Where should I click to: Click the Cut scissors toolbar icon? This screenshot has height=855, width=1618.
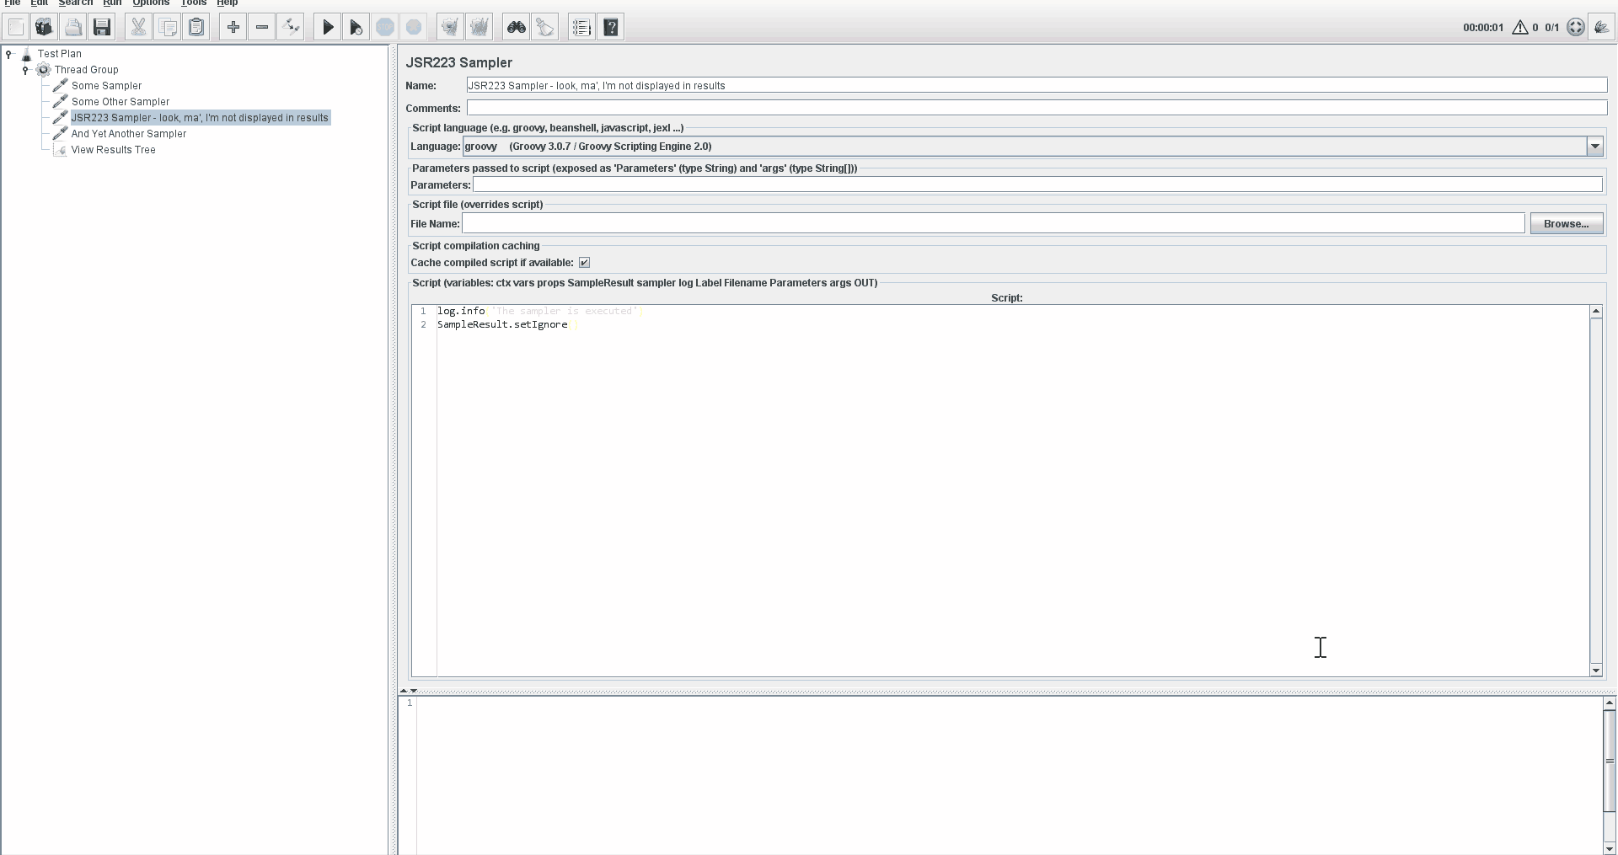[x=137, y=26]
